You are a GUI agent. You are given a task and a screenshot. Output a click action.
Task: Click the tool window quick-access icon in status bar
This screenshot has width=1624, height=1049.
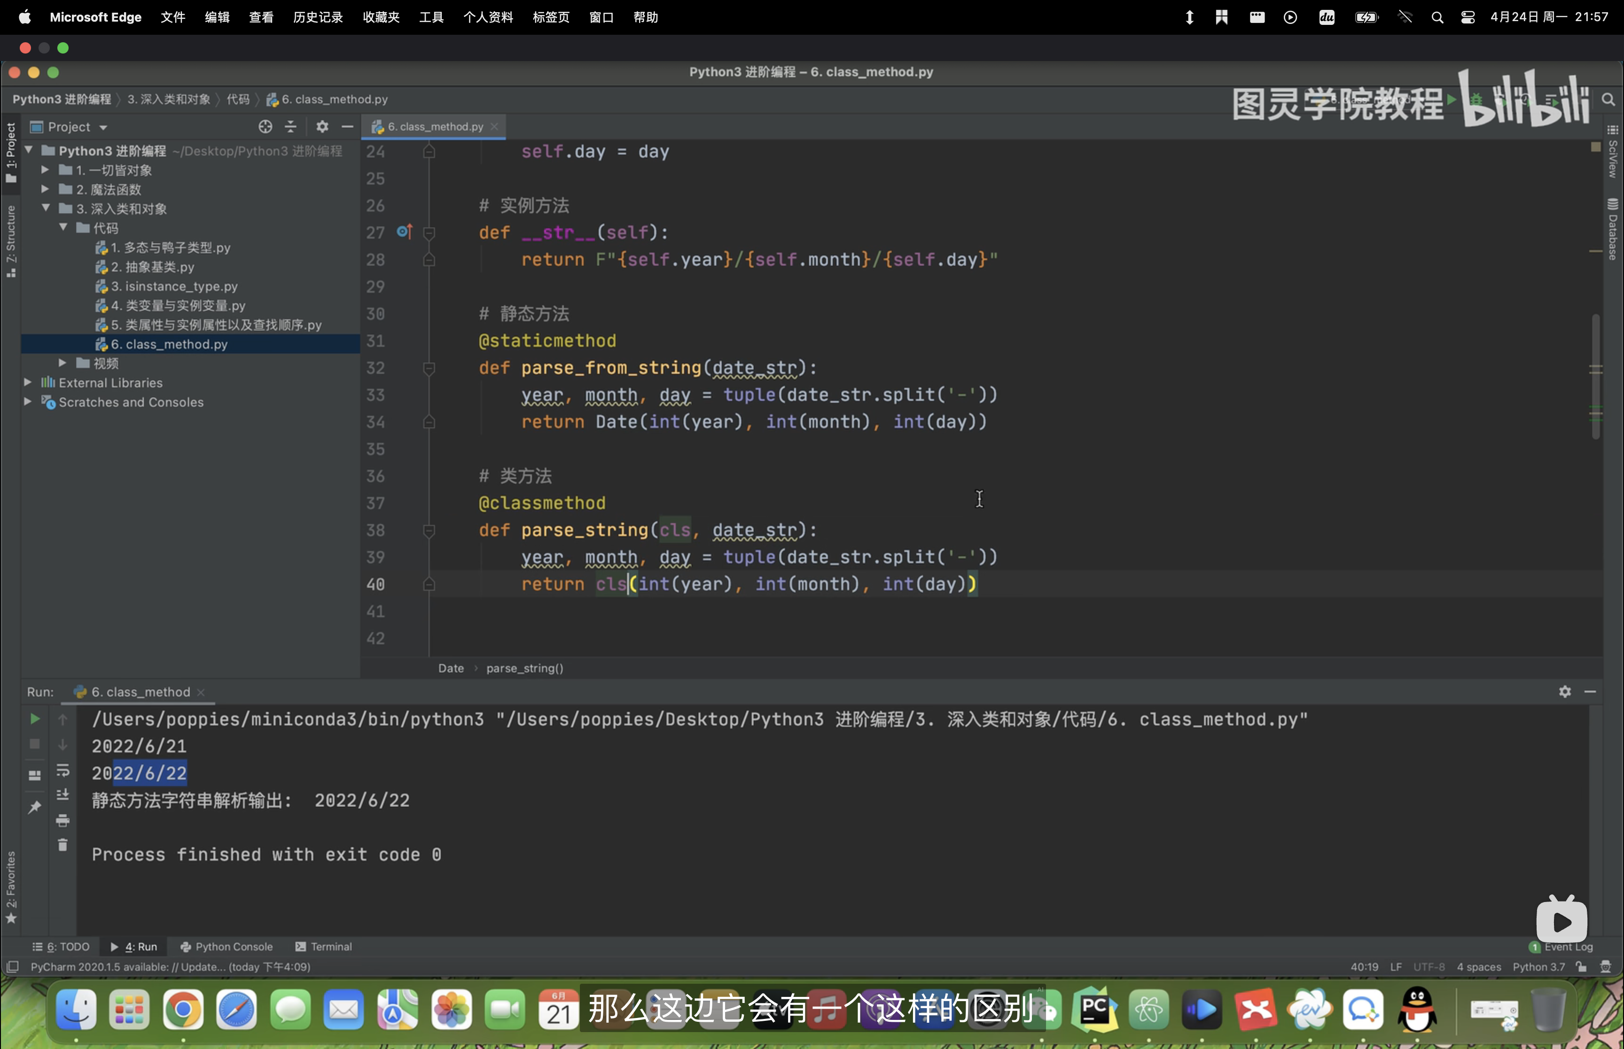pos(12,967)
